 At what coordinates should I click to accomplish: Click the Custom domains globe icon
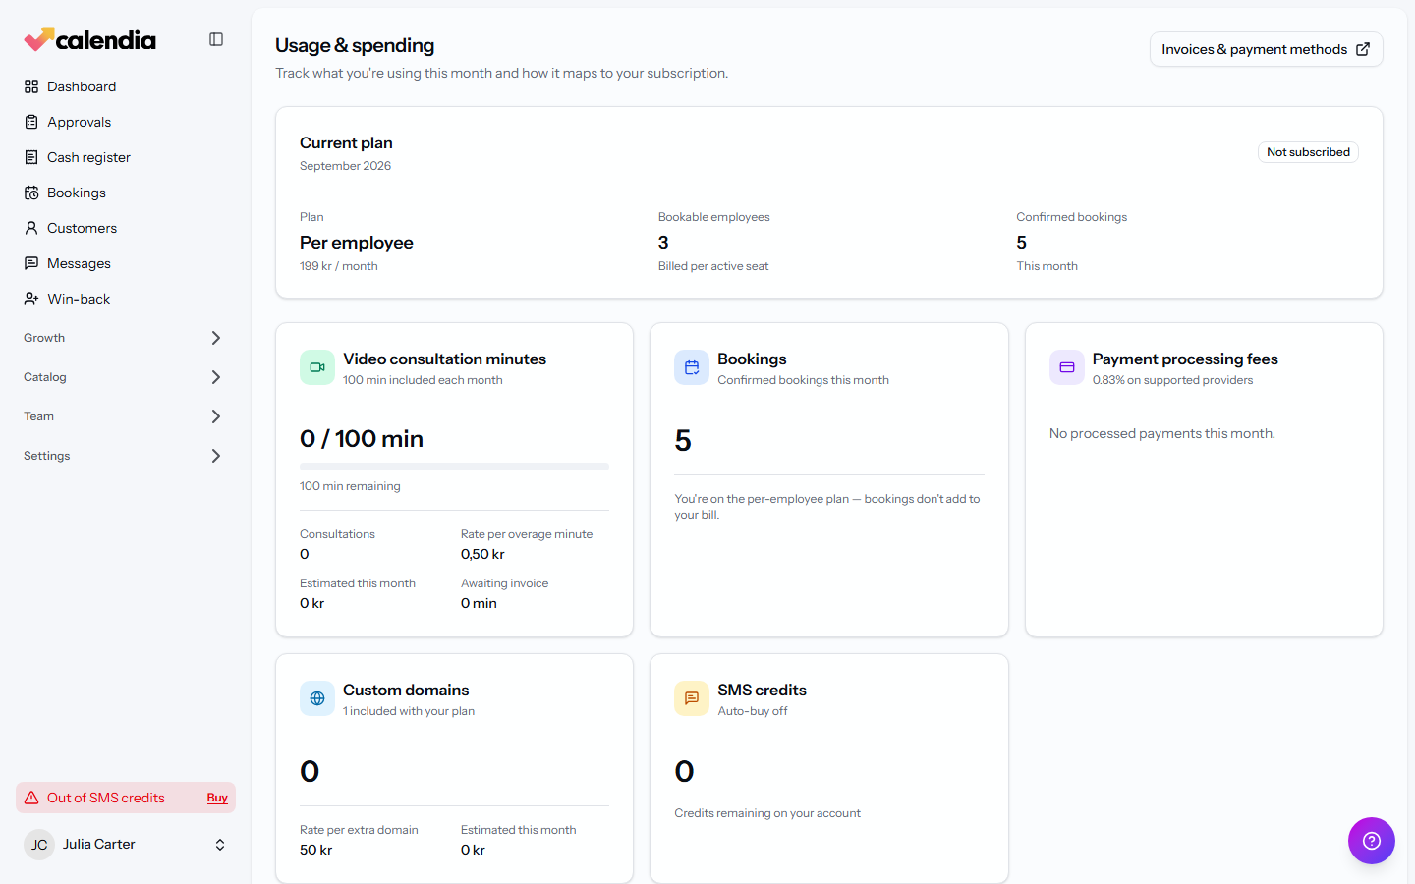[317, 698]
